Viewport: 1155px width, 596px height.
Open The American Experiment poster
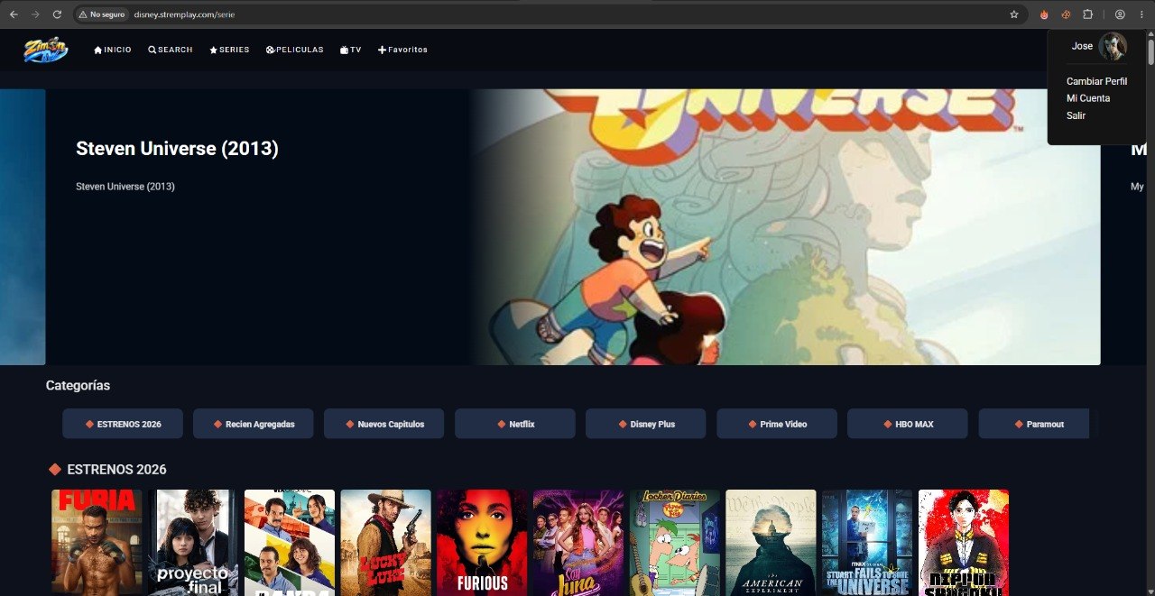click(x=771, y=543)
